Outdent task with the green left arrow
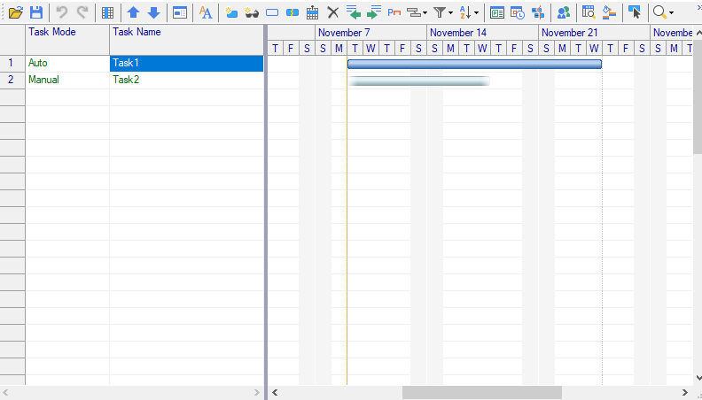This screenshot has height=400, width=702. coord(354,12)
